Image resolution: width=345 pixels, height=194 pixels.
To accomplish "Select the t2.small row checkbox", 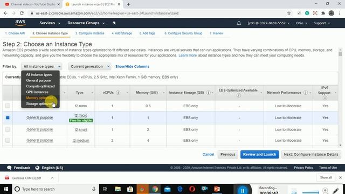I will click(x=8, y=129).
